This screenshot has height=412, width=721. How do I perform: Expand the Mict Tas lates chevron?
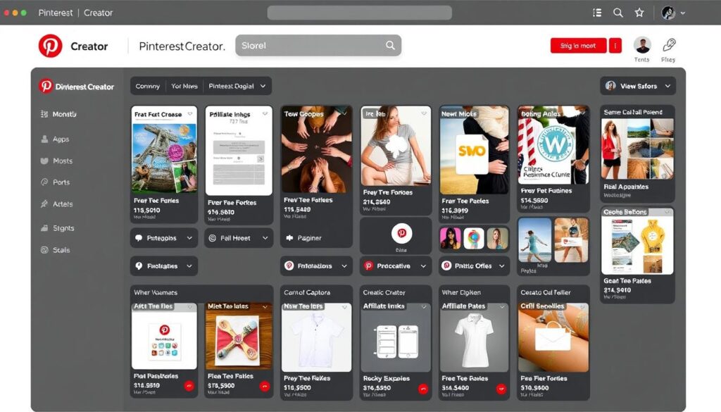click(x=265, y=306)
